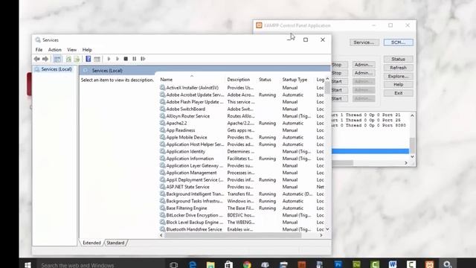Click the XAMPP log scroll-up arrow
Screen dimensions: 476x268
tap(412, 115)
